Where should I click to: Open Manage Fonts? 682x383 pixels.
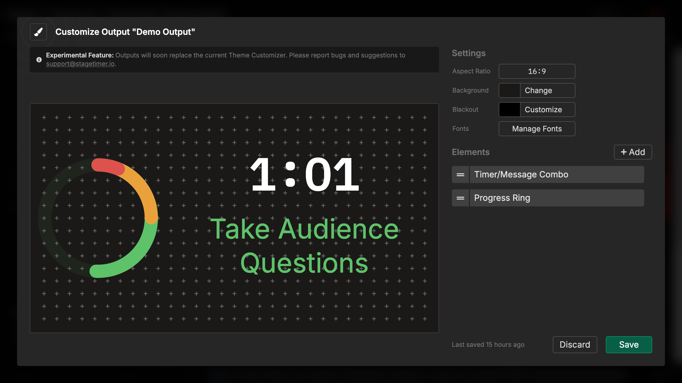pos(537,128)
